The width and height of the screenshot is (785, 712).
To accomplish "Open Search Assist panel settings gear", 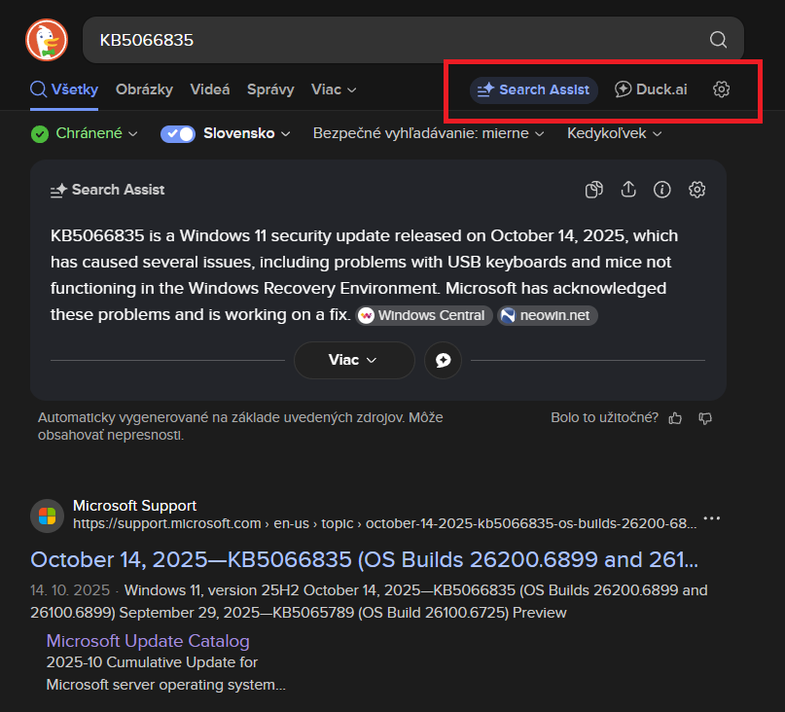I will point(696,190).
